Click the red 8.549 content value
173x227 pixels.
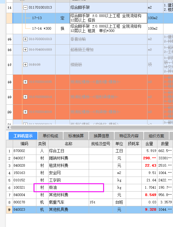(x=151, y=195)
